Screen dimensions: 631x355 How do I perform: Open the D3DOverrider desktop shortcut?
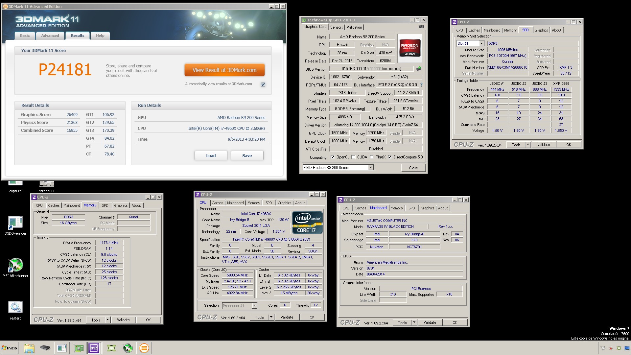pyautogui.click(x=15, y=226)
